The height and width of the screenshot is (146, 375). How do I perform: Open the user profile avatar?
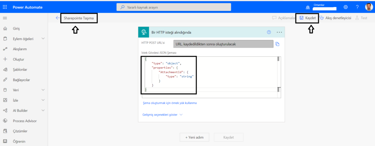[x=369, y=7]
